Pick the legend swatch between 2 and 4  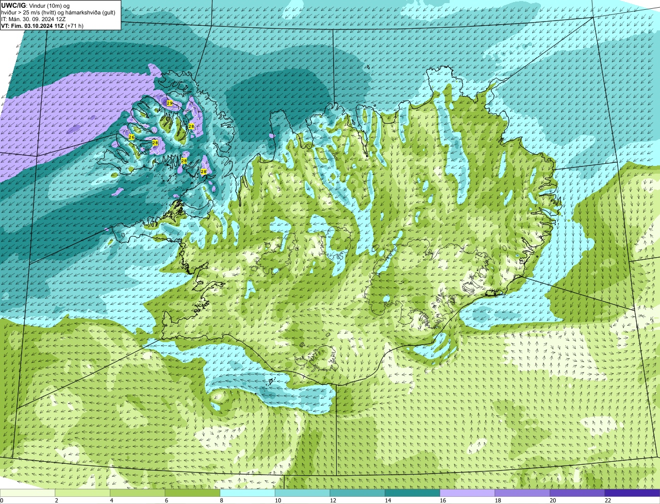82,493
